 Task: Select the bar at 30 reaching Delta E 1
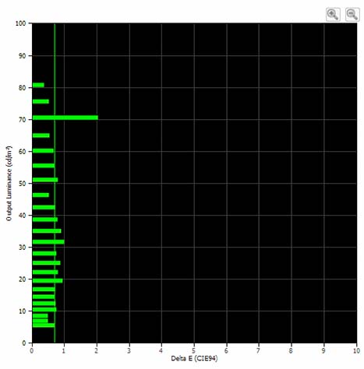[x=48, y=242]
